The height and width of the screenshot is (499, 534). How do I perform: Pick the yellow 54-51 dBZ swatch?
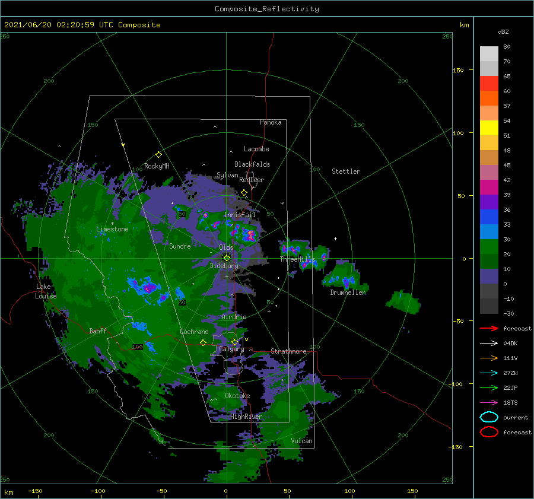point(489,128)
